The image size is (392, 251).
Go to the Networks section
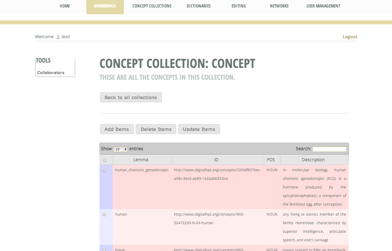[279, 6]
